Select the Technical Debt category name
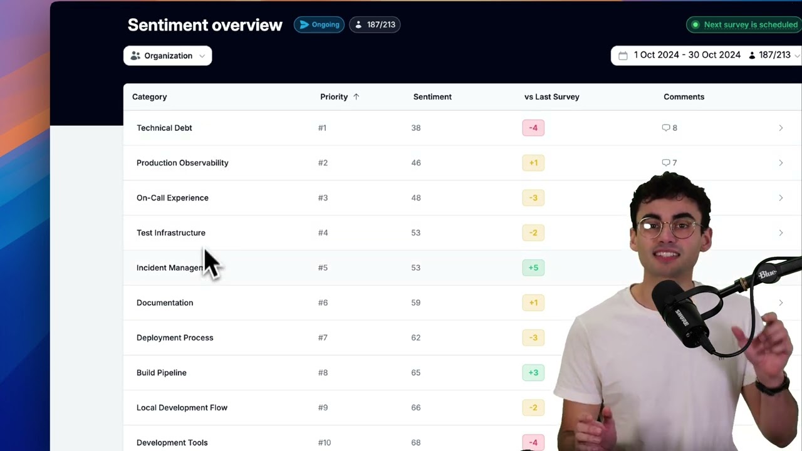Viewport: 802px width, 451px height. 164,128
